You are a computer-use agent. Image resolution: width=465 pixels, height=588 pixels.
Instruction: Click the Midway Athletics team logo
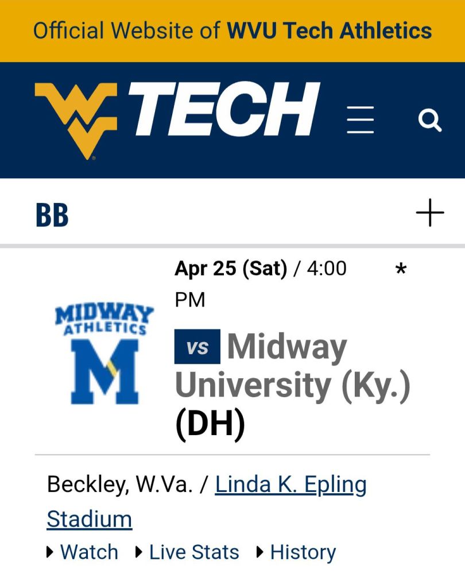tap(104, 352)
